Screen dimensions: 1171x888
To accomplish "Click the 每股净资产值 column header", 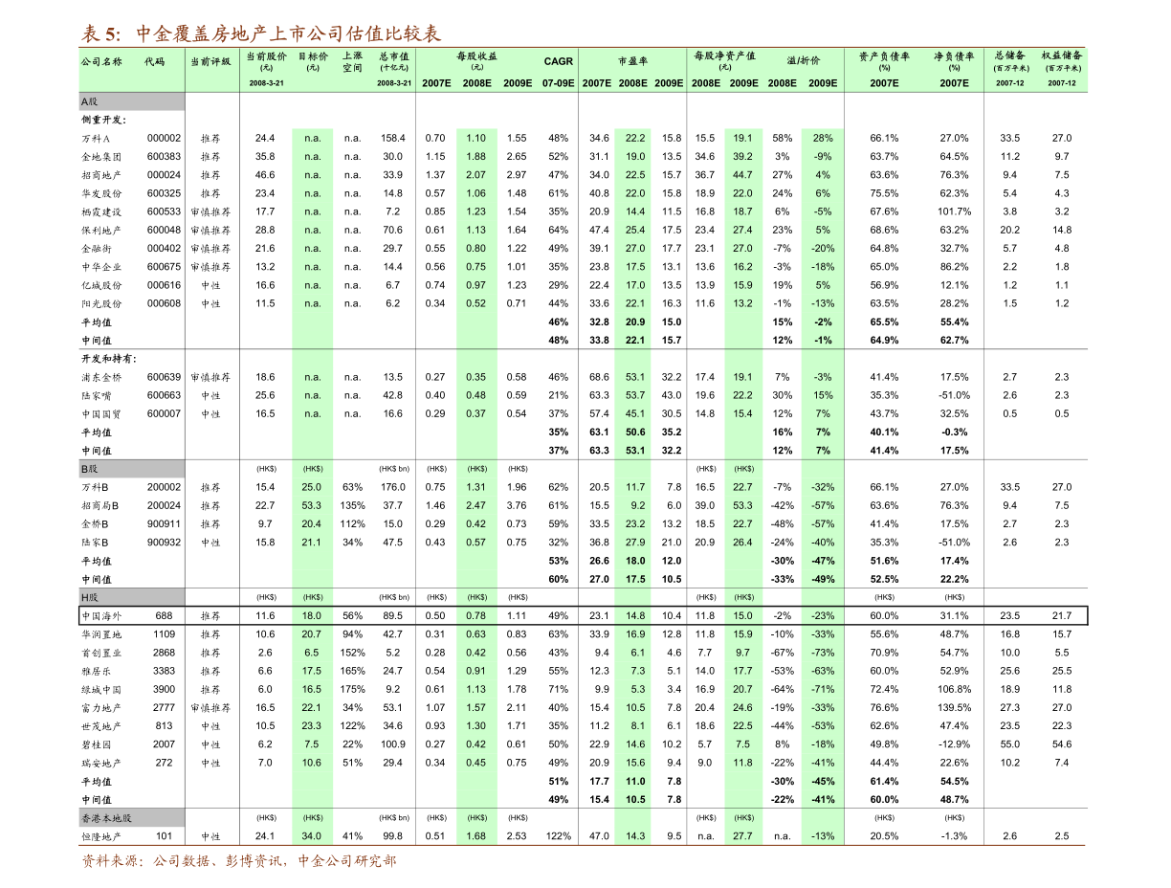I will pos(724,56).
